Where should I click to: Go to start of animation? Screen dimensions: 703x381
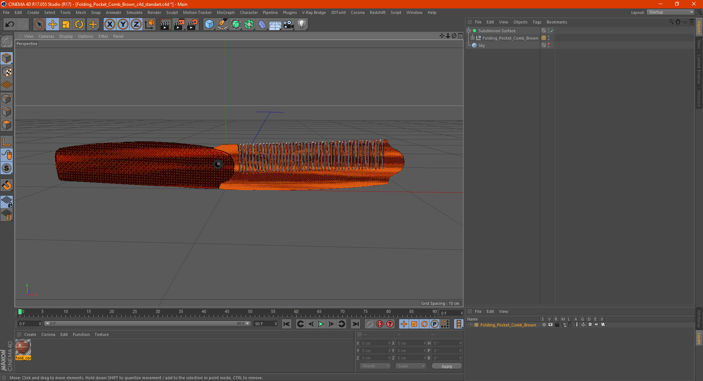tap(287, 324)
